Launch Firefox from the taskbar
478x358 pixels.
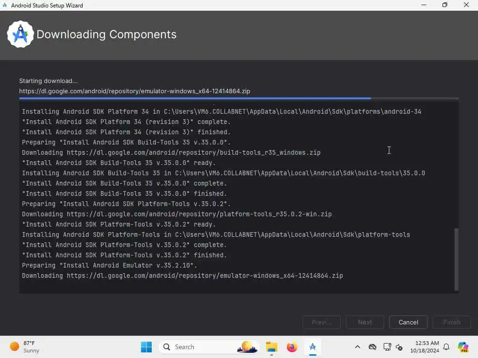(292, 347)
